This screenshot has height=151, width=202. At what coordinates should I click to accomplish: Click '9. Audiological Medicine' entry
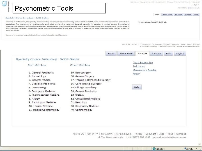coord(42,102)
